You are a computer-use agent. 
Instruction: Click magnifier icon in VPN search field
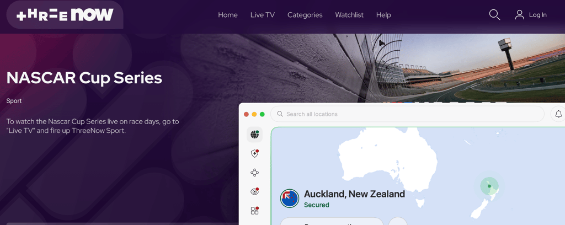point(280,114)
